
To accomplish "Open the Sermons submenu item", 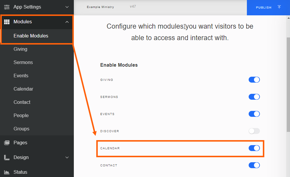I will 23,63.
